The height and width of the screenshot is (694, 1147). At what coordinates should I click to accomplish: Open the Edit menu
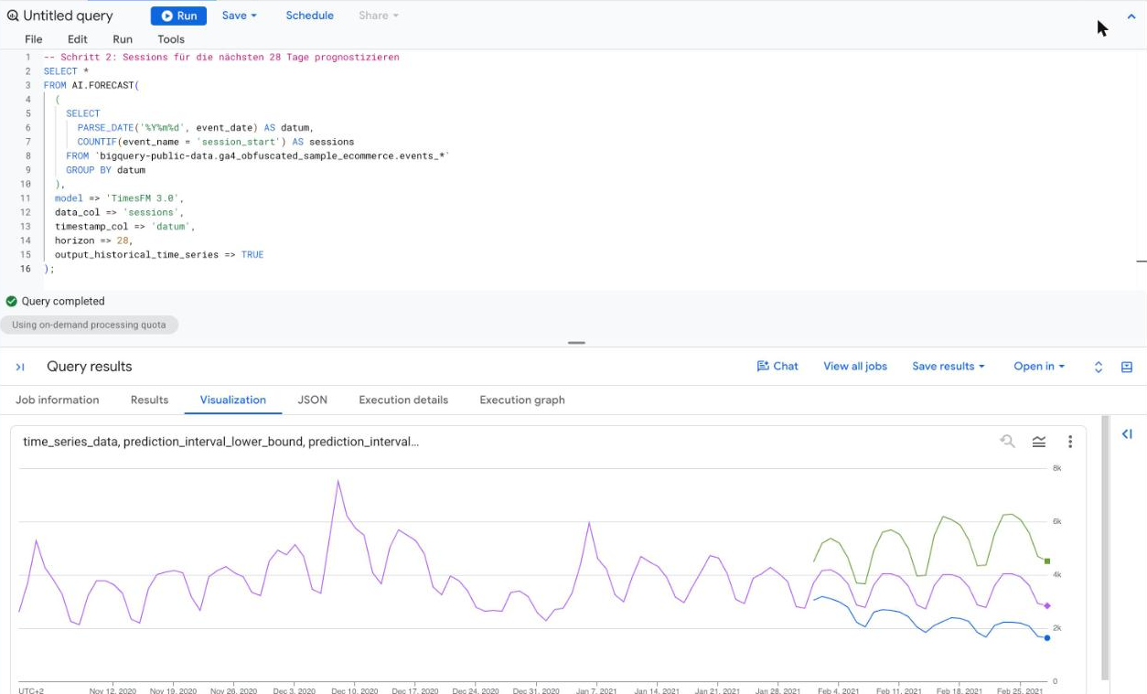point(78,39)
